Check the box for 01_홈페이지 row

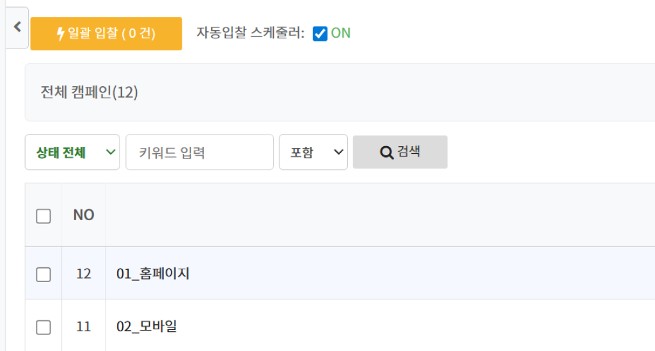[43, 274]
